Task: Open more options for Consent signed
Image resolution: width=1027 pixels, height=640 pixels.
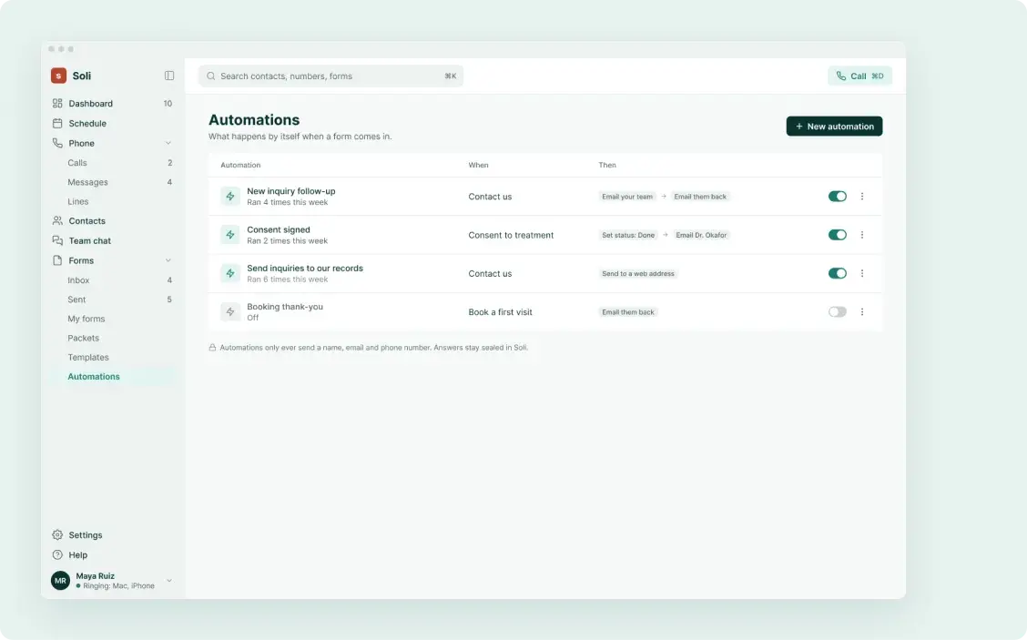Action: [x=862, y=235]
